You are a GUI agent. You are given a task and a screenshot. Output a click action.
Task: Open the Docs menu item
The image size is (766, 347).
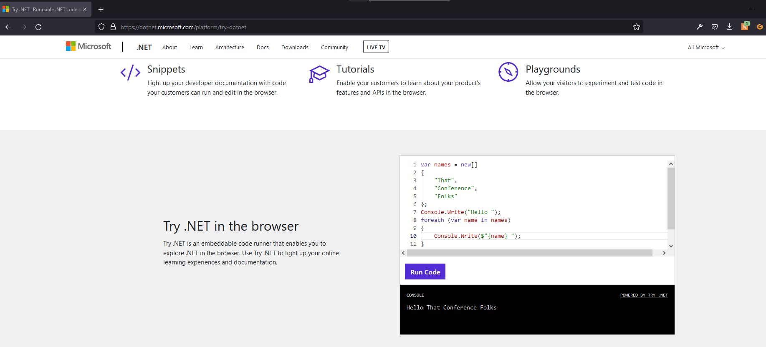(263, 48)
